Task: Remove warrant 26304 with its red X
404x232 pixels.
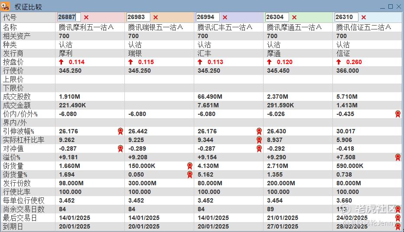Action: pyautogui.click(x=294, y=17)
